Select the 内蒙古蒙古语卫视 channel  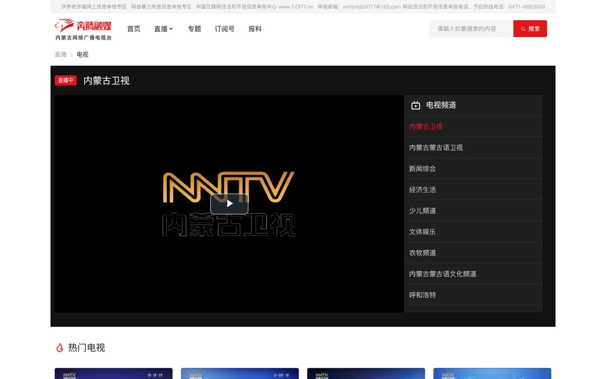473,148
